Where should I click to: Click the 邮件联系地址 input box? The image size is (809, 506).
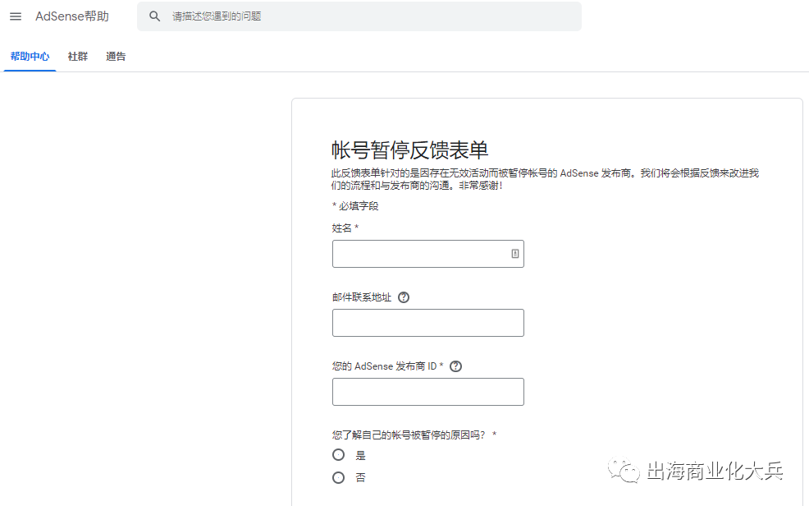[x=427, y=323]
